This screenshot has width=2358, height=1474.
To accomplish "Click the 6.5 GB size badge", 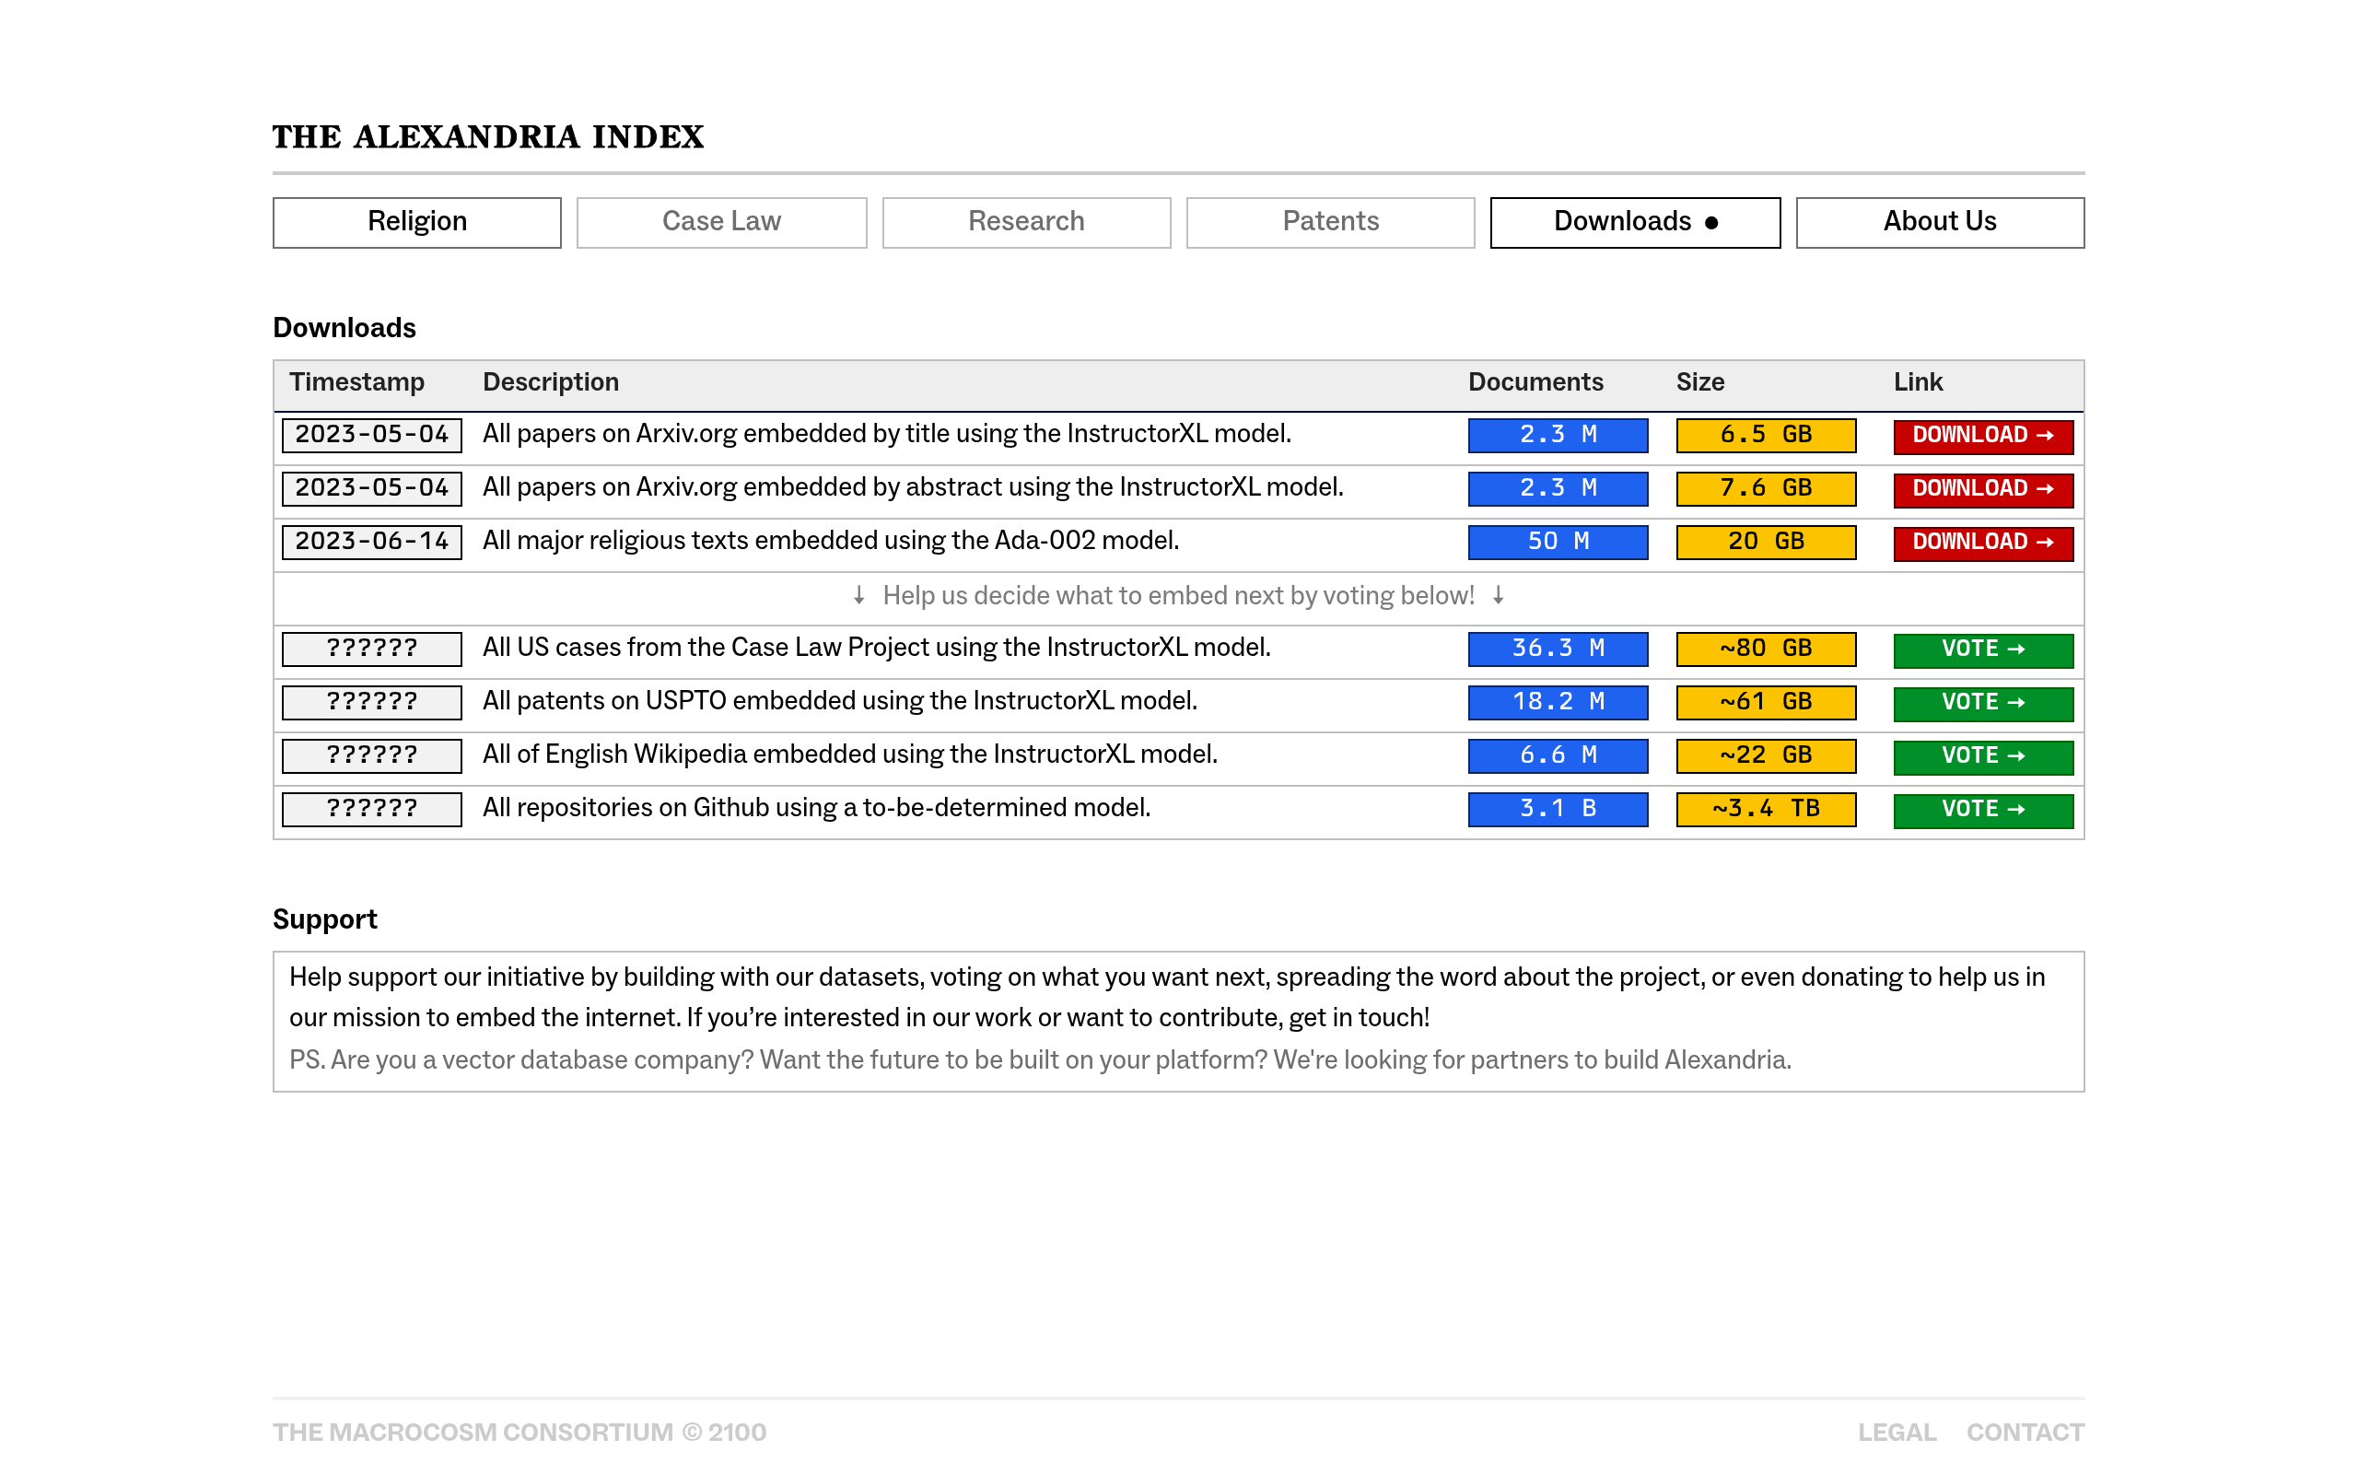I will tap(1766, 435).
